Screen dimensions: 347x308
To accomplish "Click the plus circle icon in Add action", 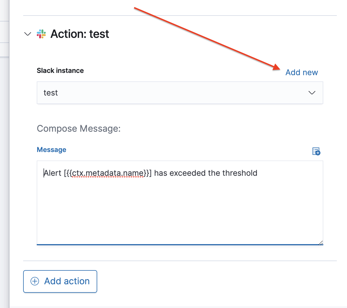I will coord(35,281).
